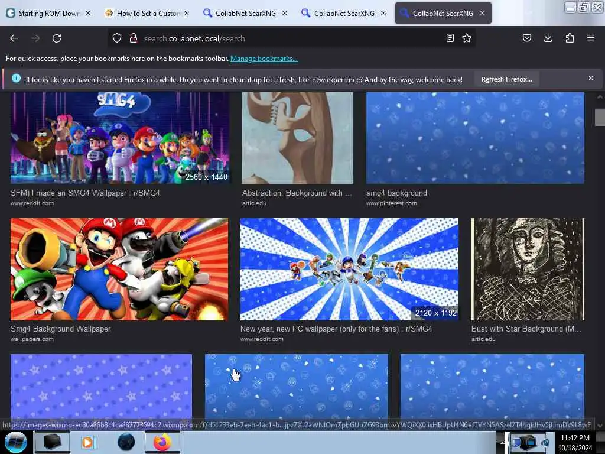
Task: Open the Windows Start menu orb
Action: pyautogui.click(x=15, y=442)
